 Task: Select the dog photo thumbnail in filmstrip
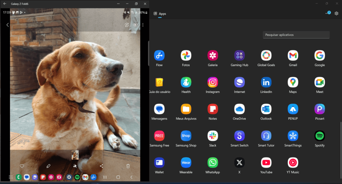[x=75, y=155]
